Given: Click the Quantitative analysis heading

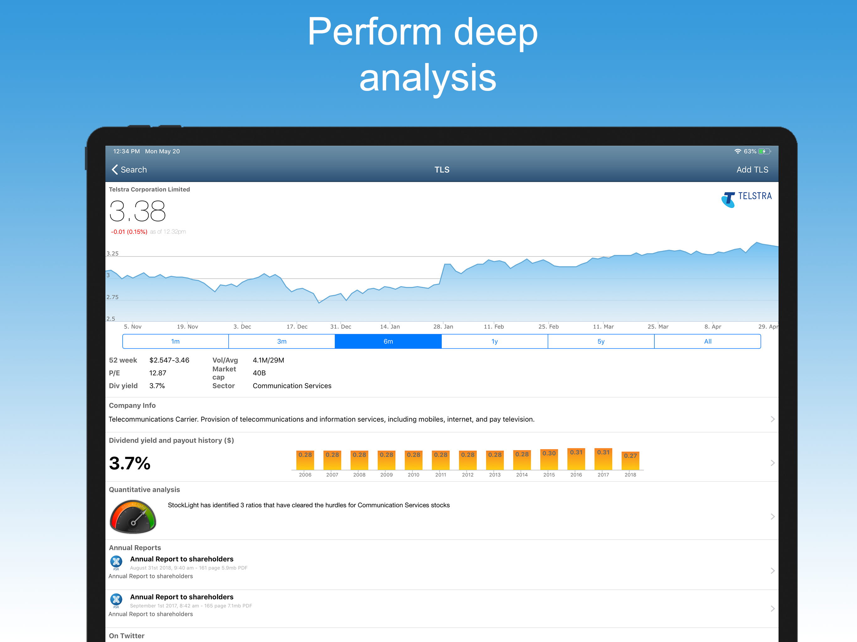Looking at the screenshot, I should [144, 489].
